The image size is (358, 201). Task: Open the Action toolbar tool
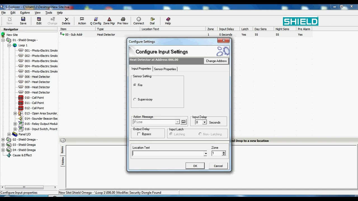82,21
